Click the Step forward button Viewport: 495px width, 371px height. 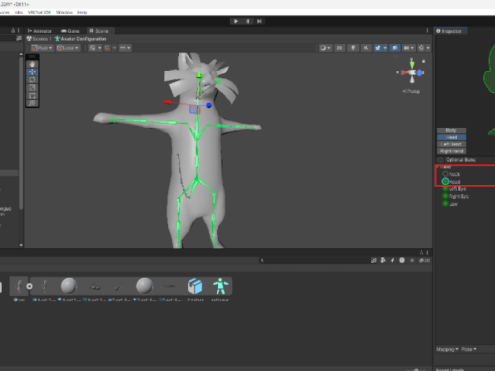point(259,21)
